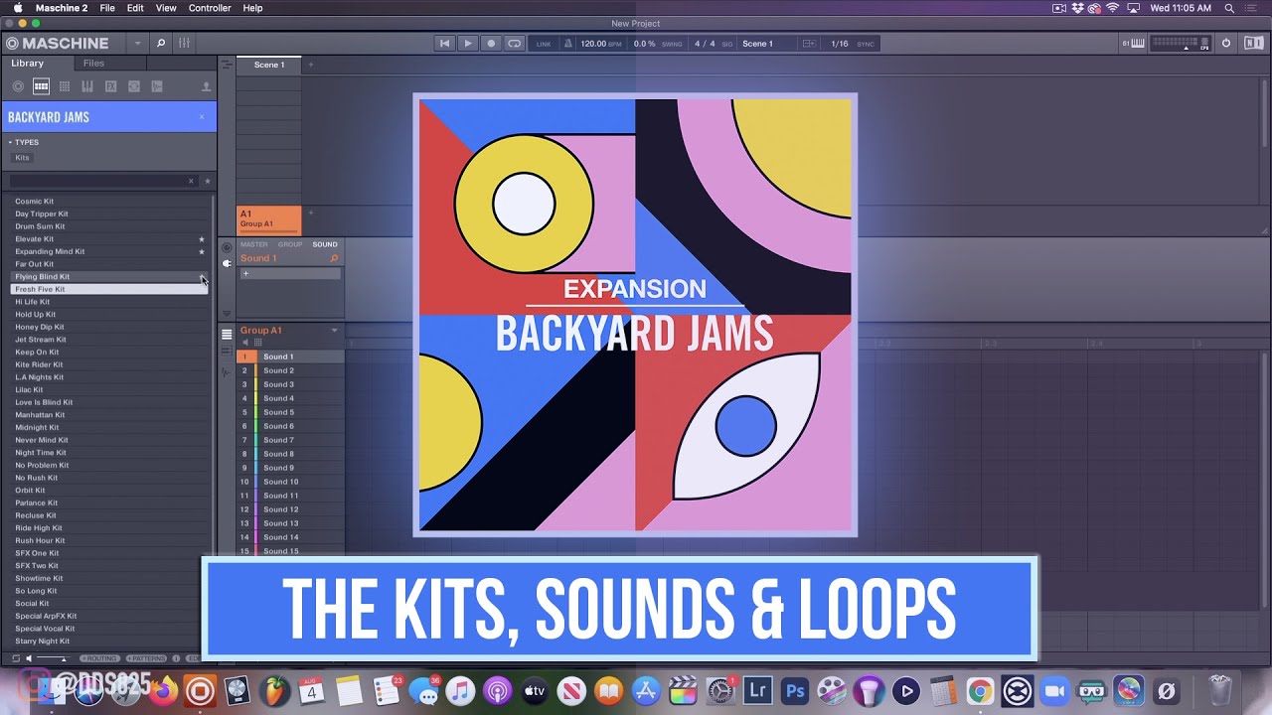Toggle Ableton LINK in the header

click(x=544, y=44)
